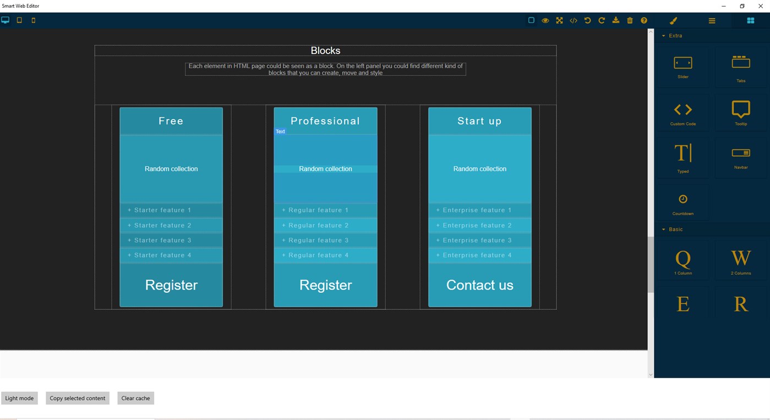Select the Custom Code block icon
Image resolution: width=770 pixels, height=420 pixels.
(682, 112)
